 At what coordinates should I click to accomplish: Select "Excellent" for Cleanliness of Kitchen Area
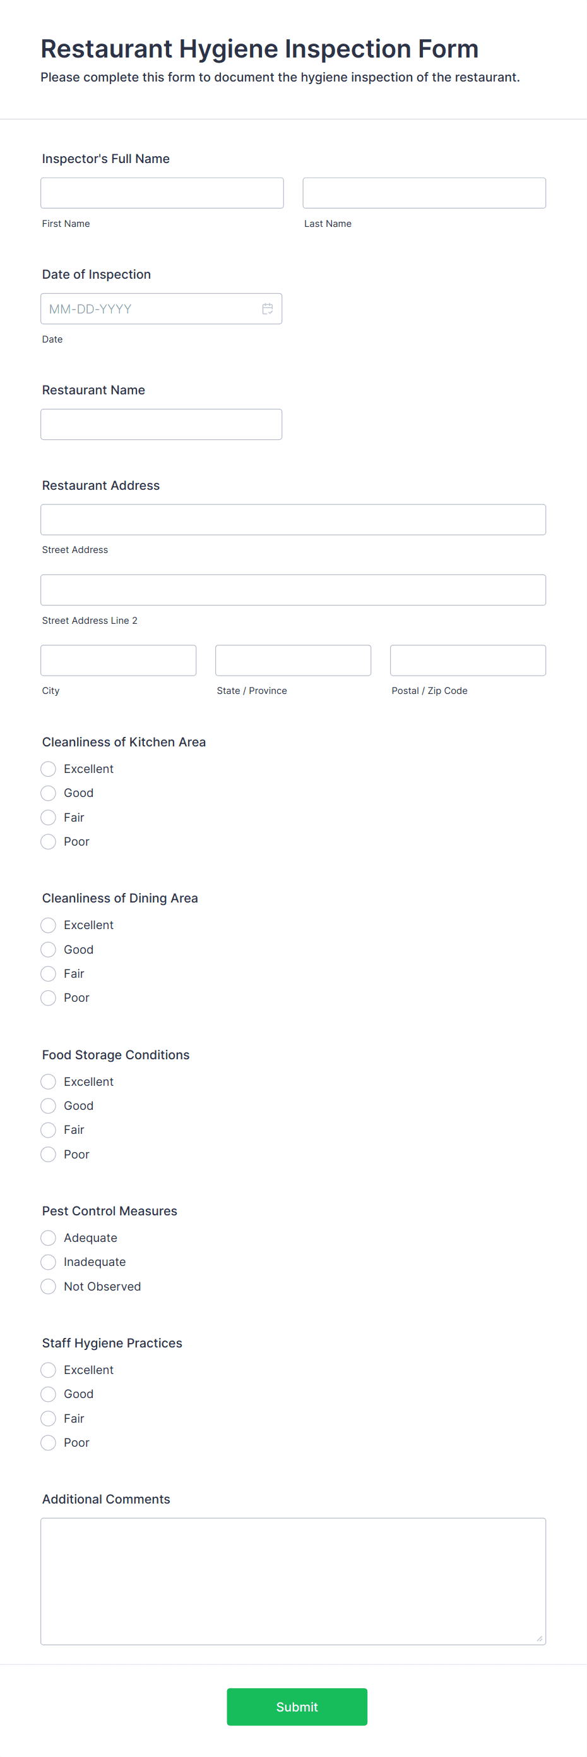click(48, 769)
